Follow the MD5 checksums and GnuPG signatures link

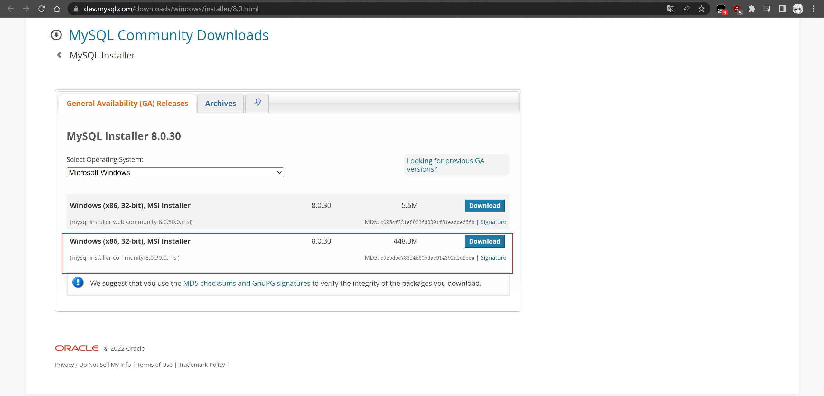[247, 283]
